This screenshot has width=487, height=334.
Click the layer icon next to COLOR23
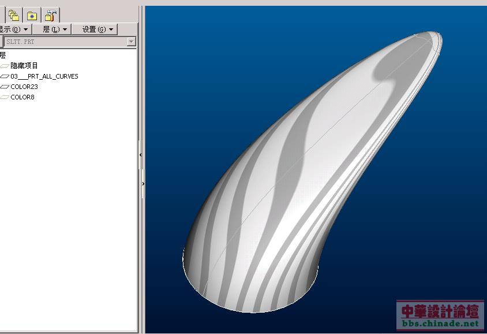click(x=5, y=87)
